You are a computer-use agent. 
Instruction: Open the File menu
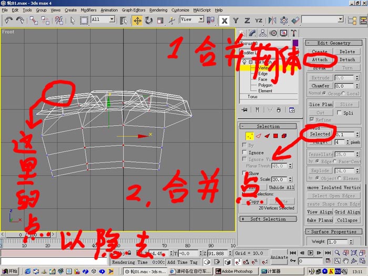[x=5, y=10]
